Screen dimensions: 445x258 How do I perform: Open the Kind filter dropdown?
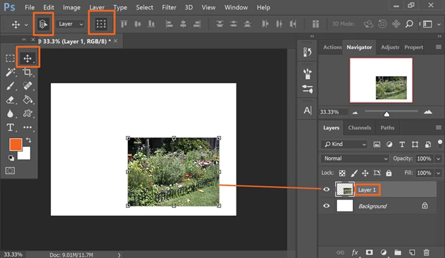pyautogui.click(x=345, y=144)
